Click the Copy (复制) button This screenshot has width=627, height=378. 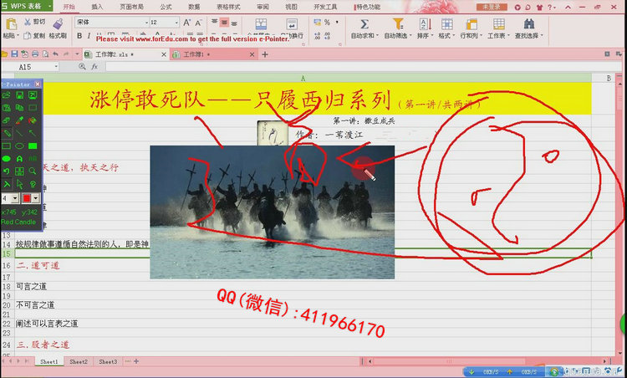(34, 36)
